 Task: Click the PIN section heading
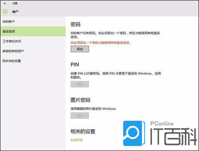pyautogui.click(x=75, y=65)
